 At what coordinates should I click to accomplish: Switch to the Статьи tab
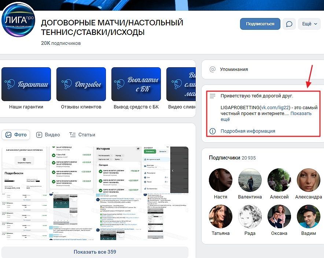(82, 135)
